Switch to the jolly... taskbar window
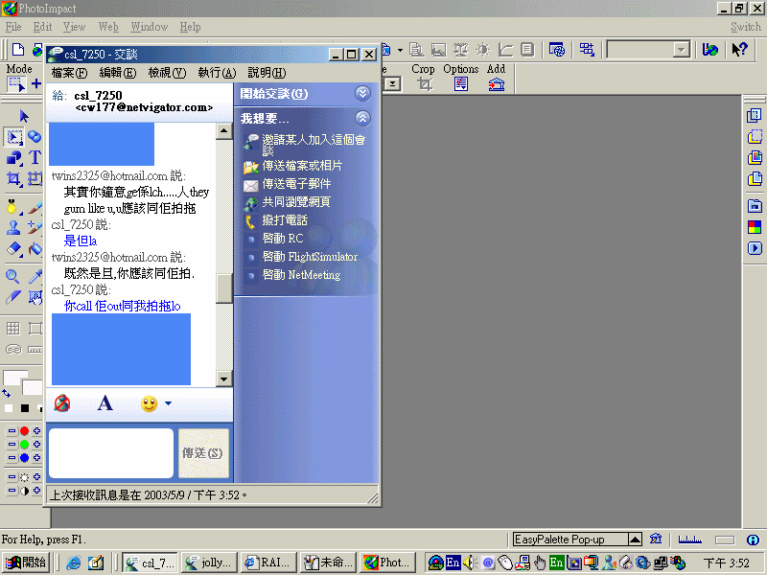 point(210,563)
